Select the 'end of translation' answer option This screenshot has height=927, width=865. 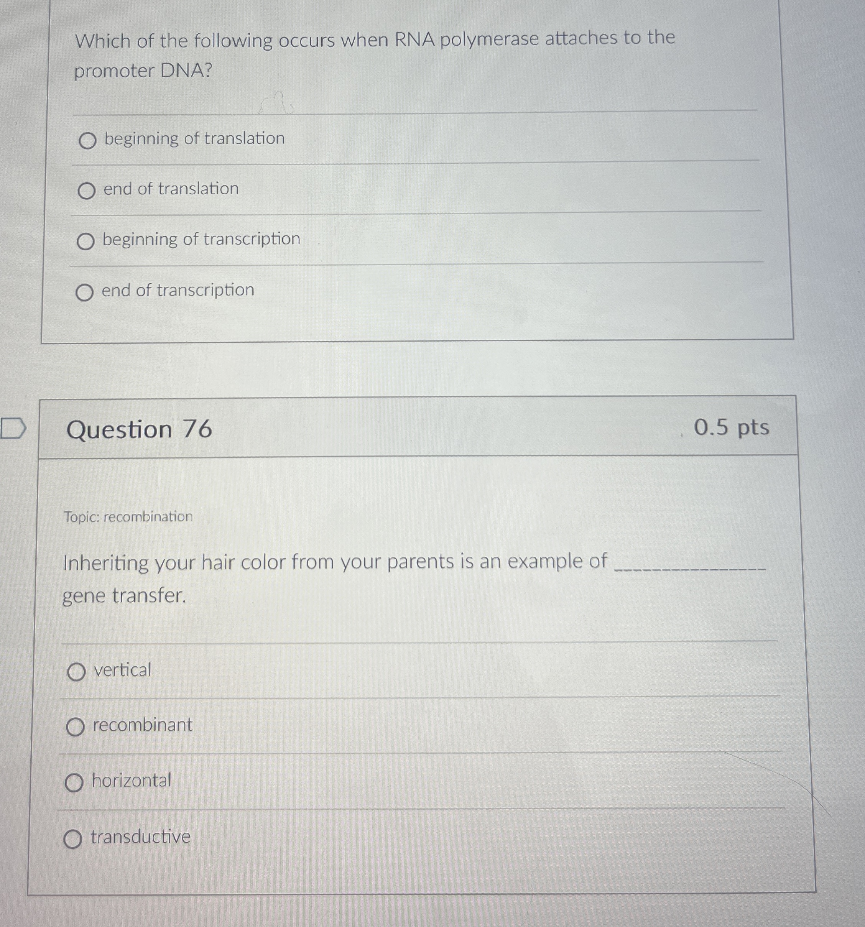pos(87,191)
